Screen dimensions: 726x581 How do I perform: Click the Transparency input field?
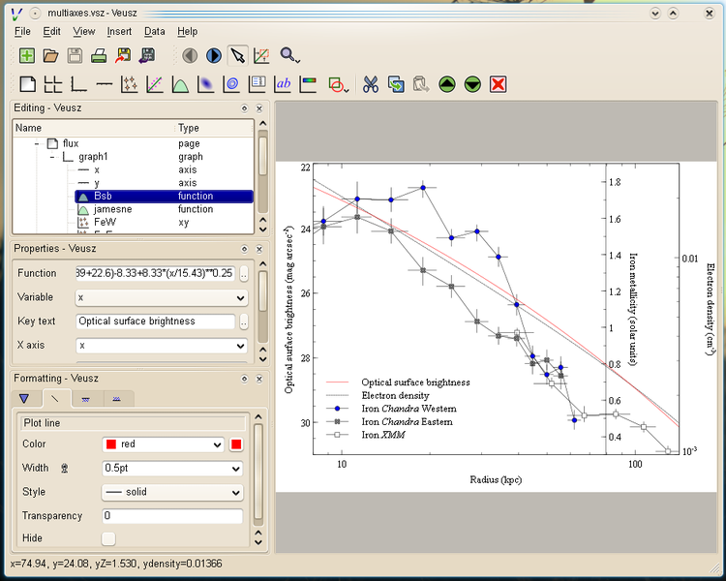click(x=172, y=516)
